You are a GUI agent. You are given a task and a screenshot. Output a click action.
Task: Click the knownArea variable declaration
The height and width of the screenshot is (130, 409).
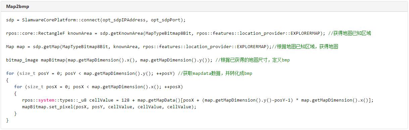click(80, 33)
